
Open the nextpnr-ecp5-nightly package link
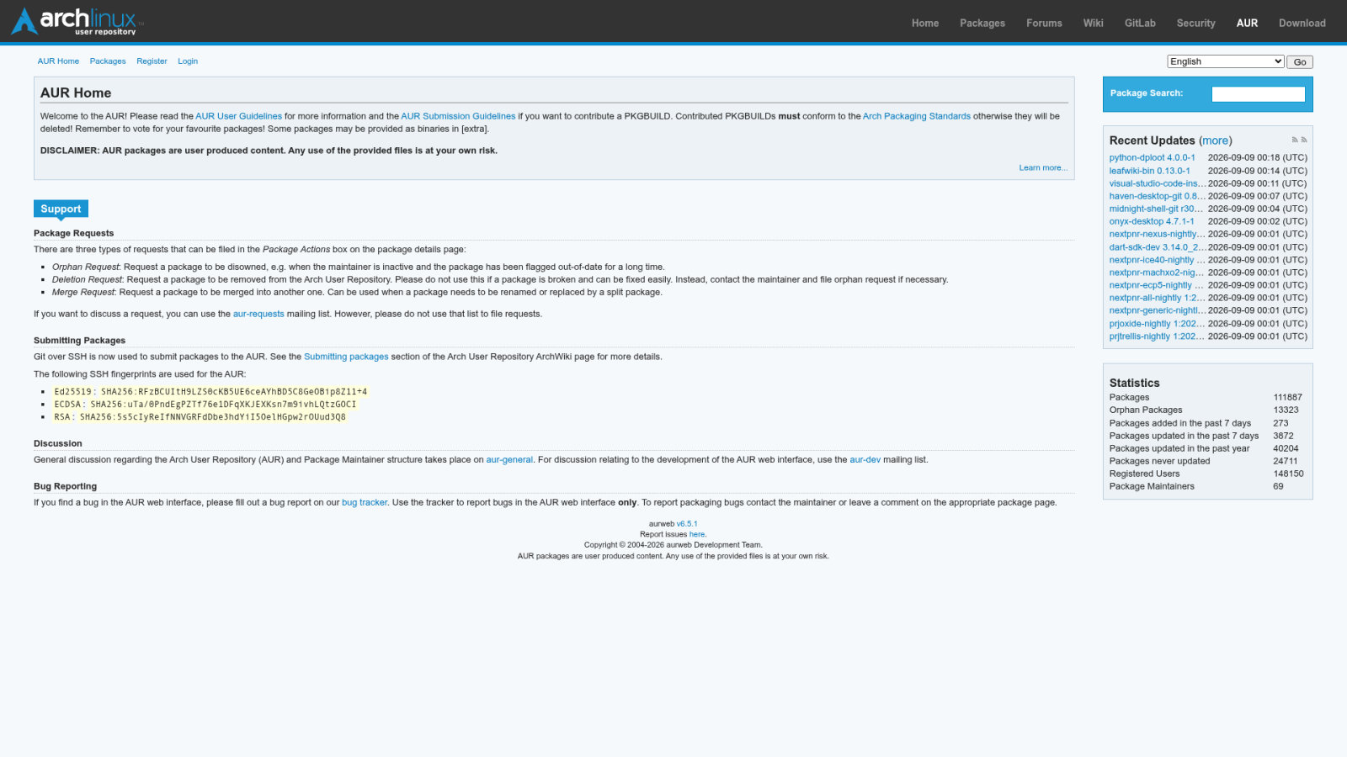click(x=1157, y=285)
